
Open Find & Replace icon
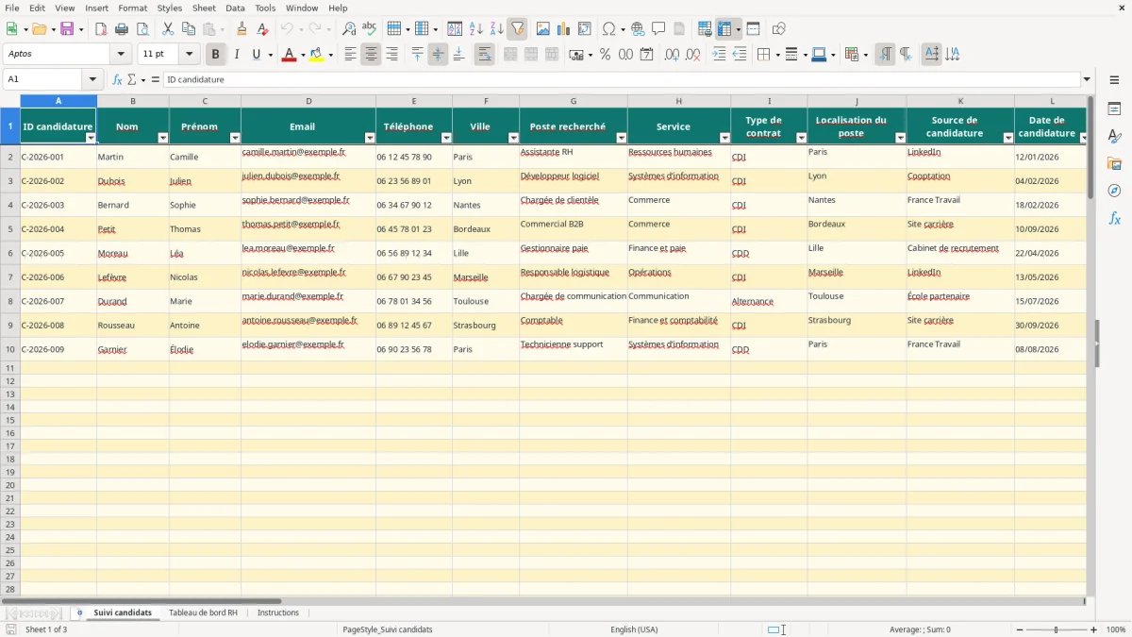point(349,29)
